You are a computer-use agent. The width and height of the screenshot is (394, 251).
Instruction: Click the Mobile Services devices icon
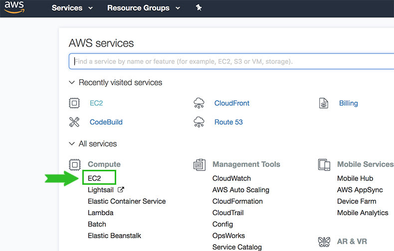tap(324, 164)
